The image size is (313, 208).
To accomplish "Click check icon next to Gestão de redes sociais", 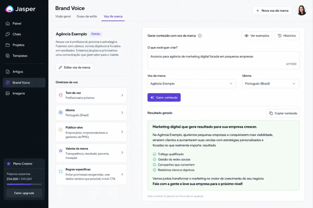I will (154, 159).
